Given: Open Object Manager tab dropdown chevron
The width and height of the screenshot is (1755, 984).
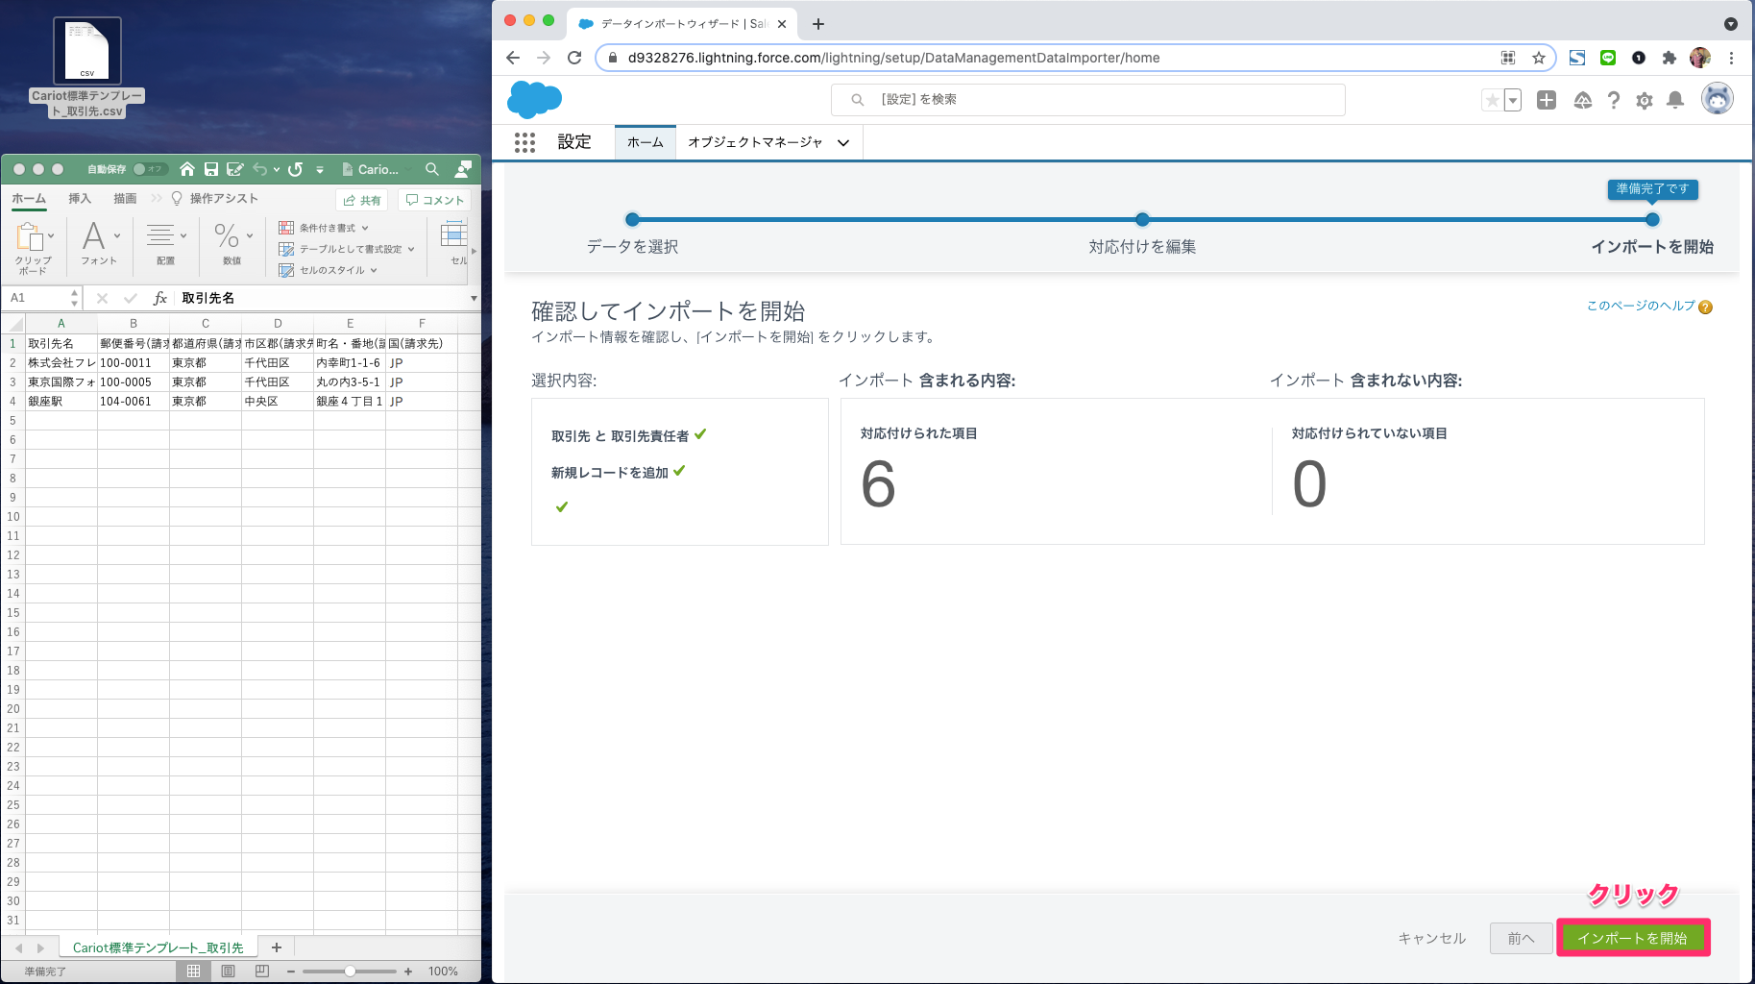Looking at the screenshot, I should pos(843,143).
